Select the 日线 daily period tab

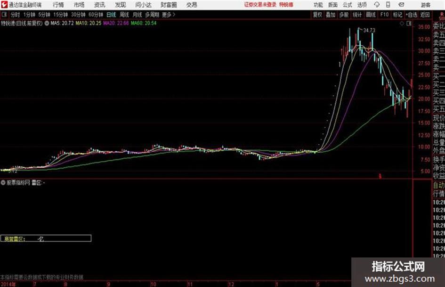point(111,15)
